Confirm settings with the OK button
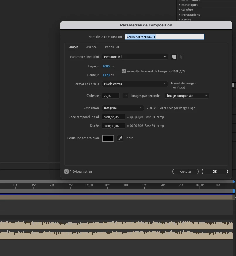 215,172
